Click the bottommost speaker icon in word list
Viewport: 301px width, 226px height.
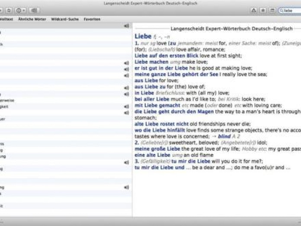[127, 187]
